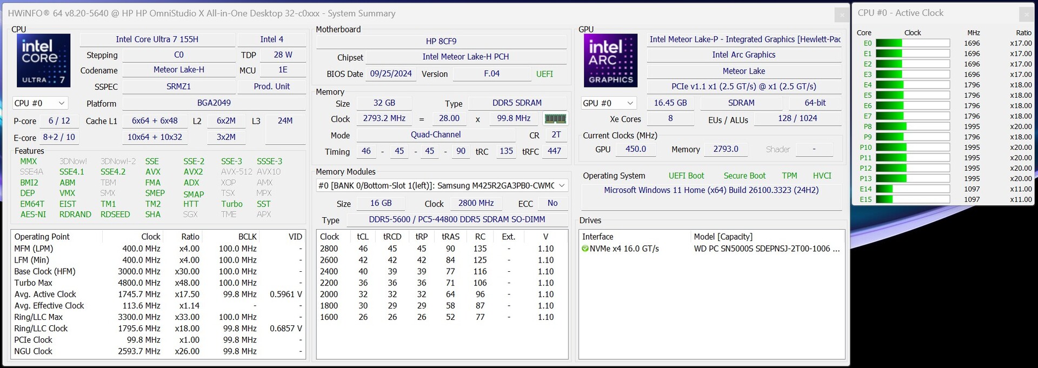
Task: Click the SSE4.2 feature label
Action: click(113, 172)
